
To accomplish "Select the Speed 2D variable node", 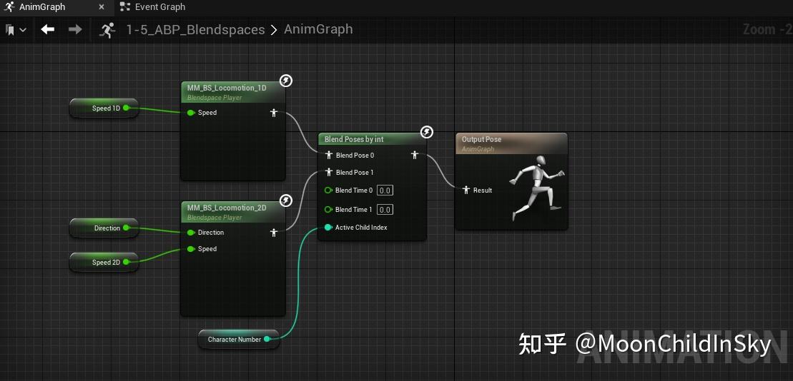I will pos(104,263).
